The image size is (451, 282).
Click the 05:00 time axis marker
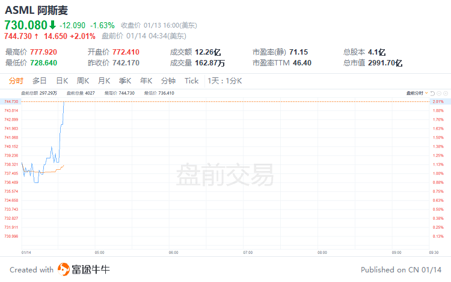click(x=99, y=253)
